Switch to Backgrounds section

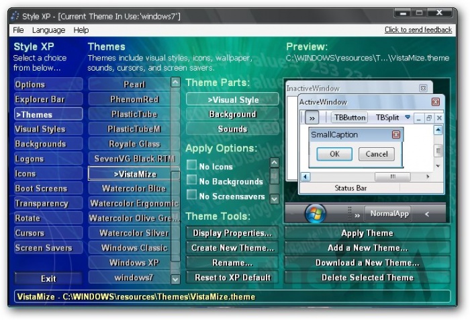[x=48, y=144]
